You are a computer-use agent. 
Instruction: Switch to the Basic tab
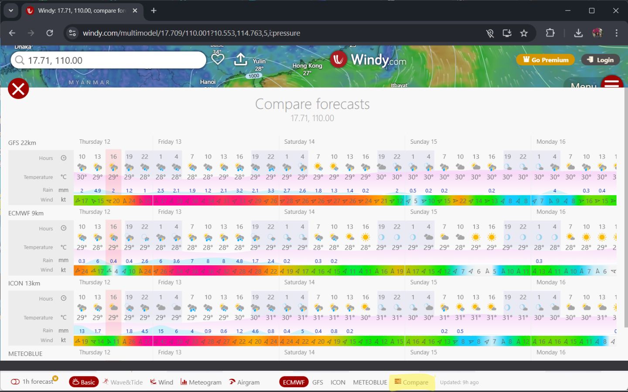[83, 382]
